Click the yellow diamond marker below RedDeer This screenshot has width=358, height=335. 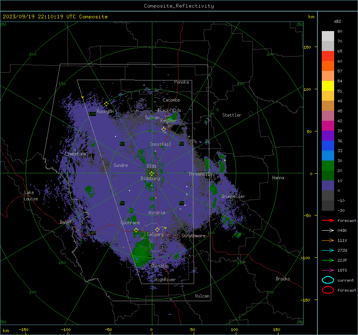tap(164, 129)
